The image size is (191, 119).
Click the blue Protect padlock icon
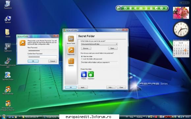pyautogui.click(x=84, y=74)
